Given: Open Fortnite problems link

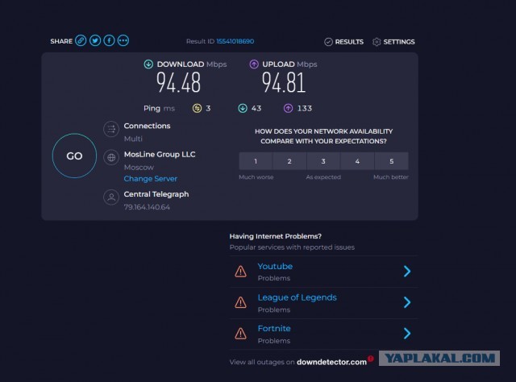Looking at the screenshot, I should point(274,328).
